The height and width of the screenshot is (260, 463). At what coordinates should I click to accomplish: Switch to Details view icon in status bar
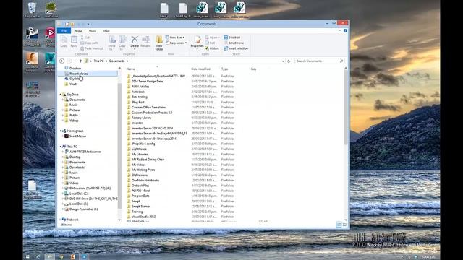click(x=339, y=225)
